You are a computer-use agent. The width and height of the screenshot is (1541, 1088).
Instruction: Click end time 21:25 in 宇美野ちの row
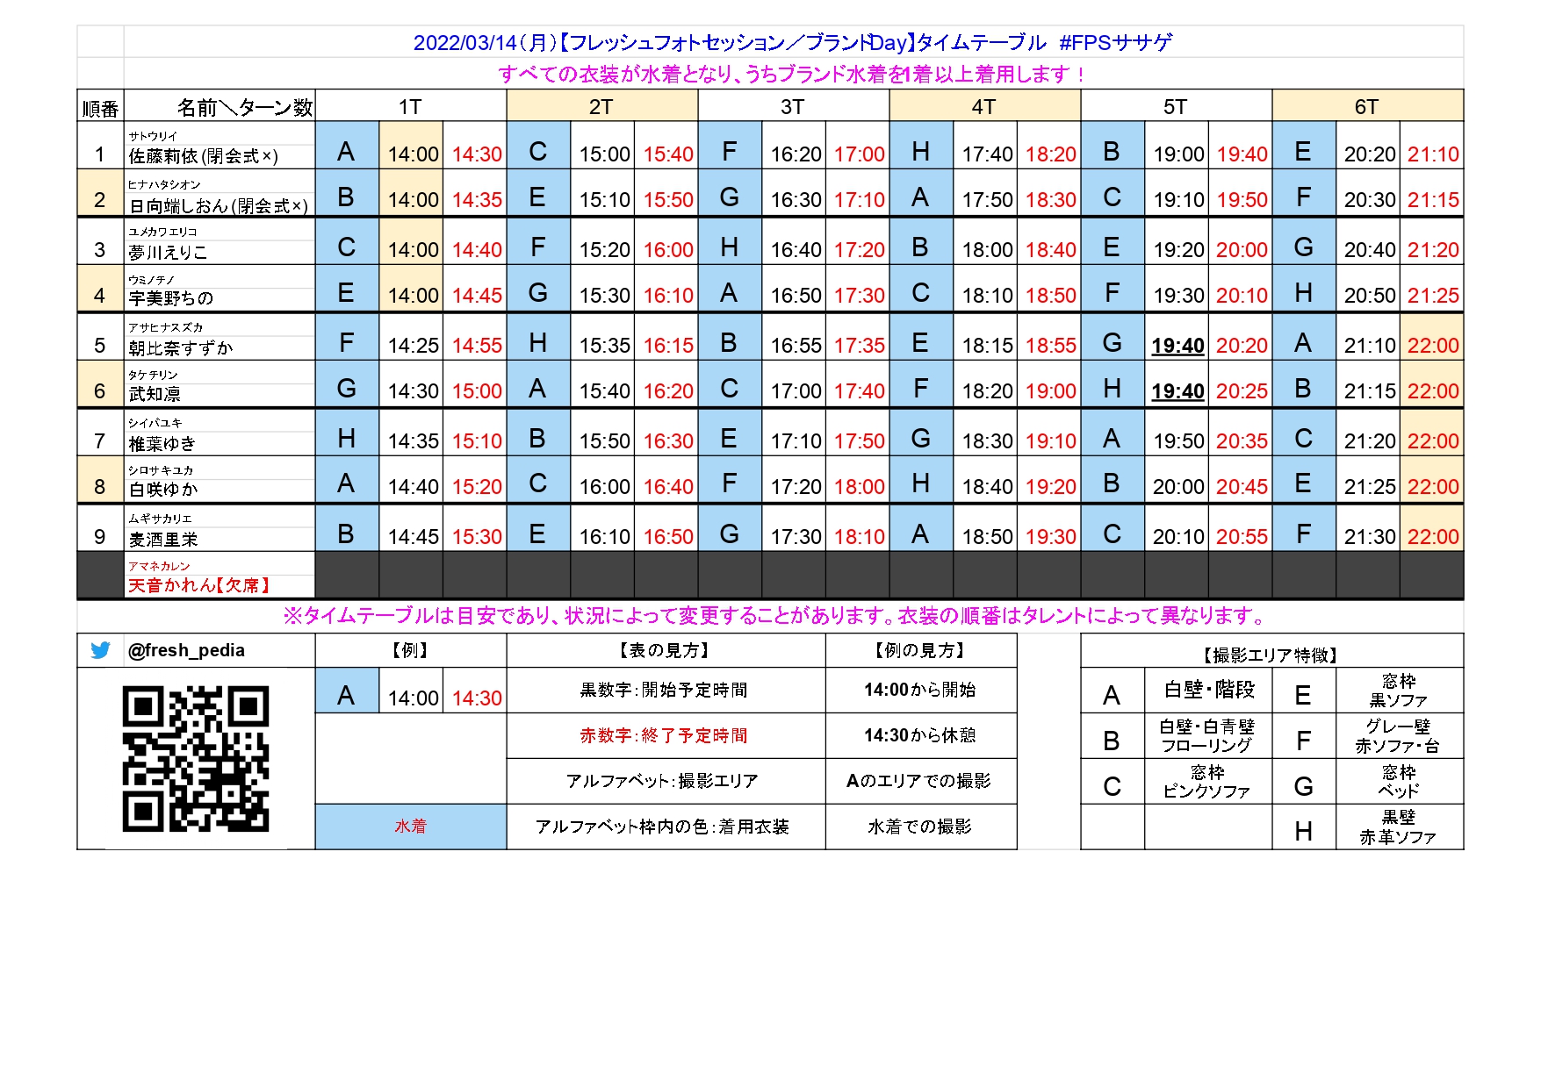pos(1433,297)
